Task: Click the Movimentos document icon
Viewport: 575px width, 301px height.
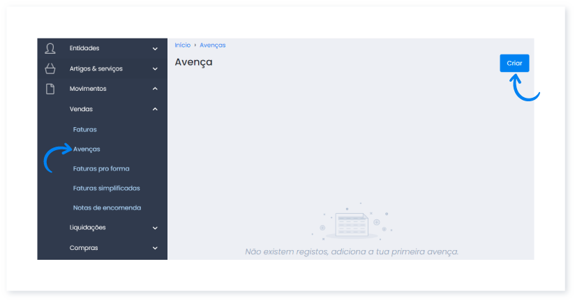Action: point(50,89)
